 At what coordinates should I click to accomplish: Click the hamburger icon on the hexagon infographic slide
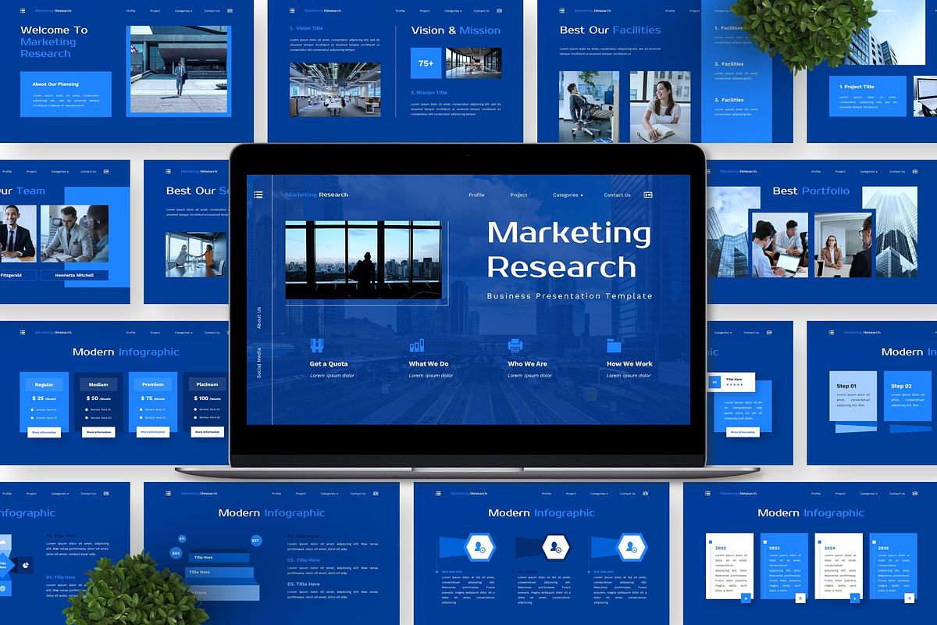[438, 493]
